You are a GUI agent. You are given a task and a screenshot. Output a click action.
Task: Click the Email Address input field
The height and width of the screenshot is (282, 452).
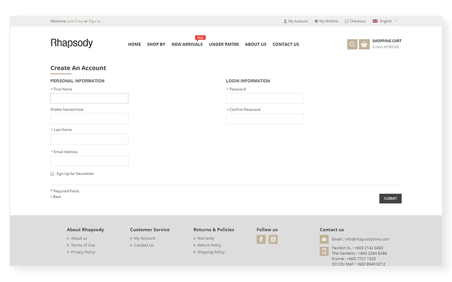89,161
